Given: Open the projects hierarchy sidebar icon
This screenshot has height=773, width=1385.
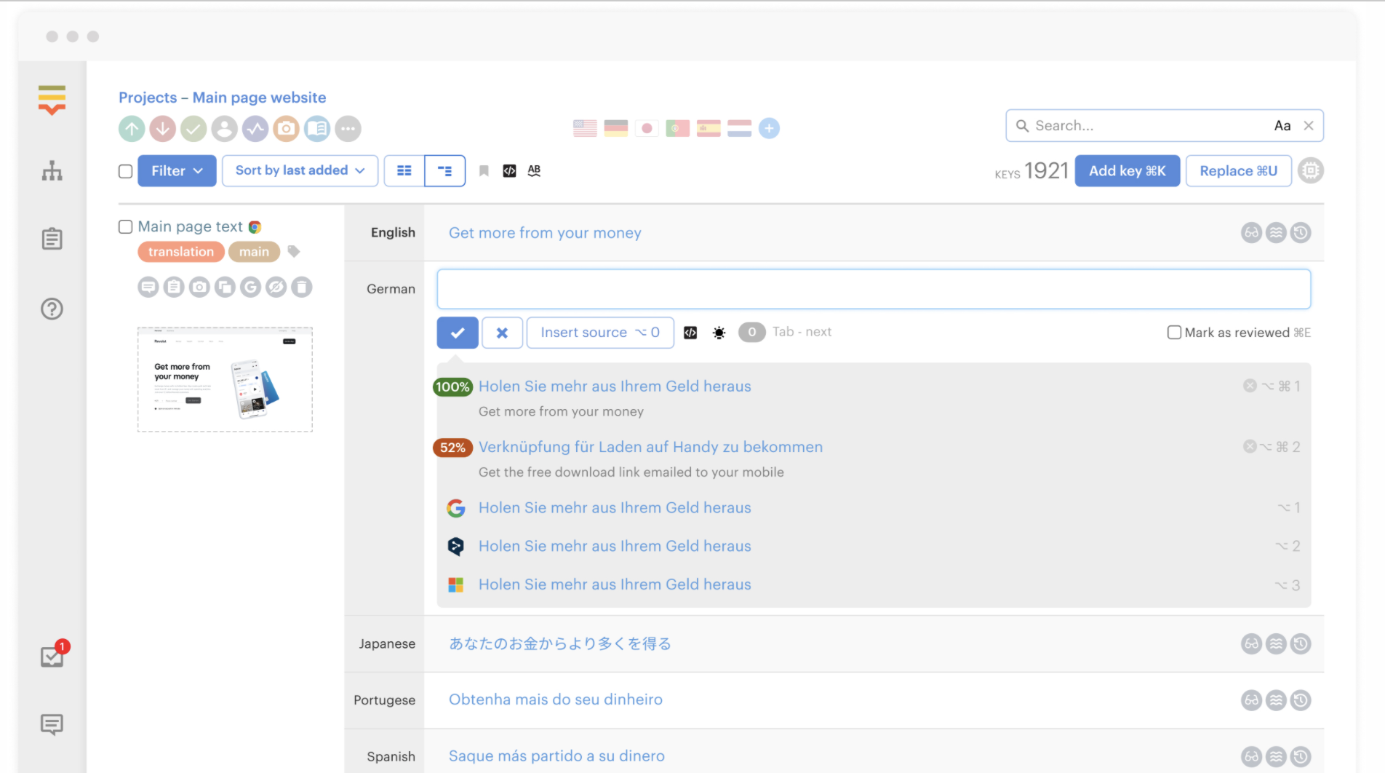Looking at the screenshot, I should pyautogui.click(x=52, y=171).
